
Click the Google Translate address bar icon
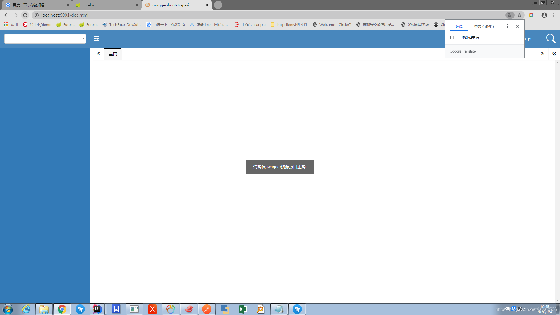tap(510, 15)
